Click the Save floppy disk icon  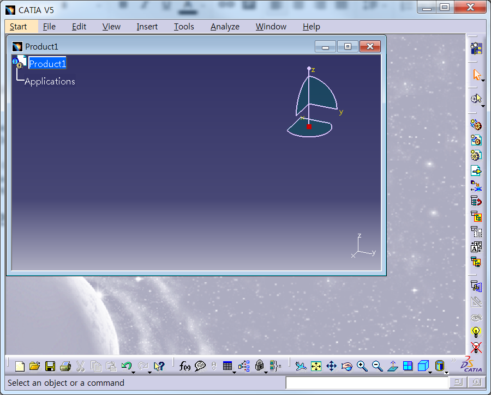click(x=50, y=366)
